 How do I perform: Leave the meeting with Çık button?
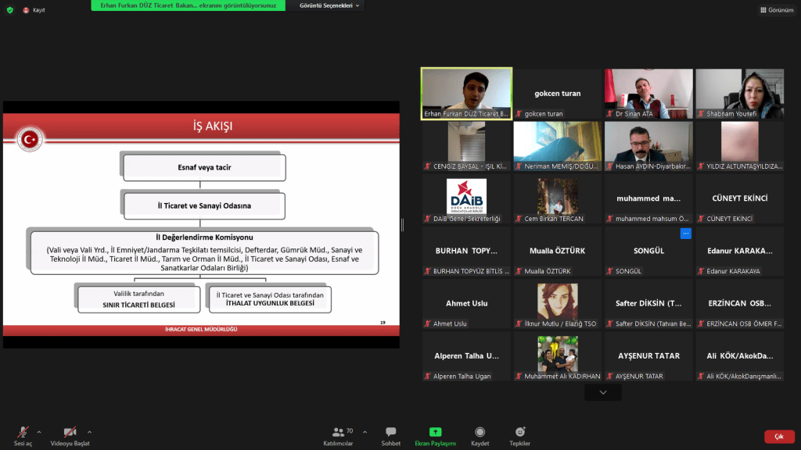pyautogui.click(x=779, y=437)
